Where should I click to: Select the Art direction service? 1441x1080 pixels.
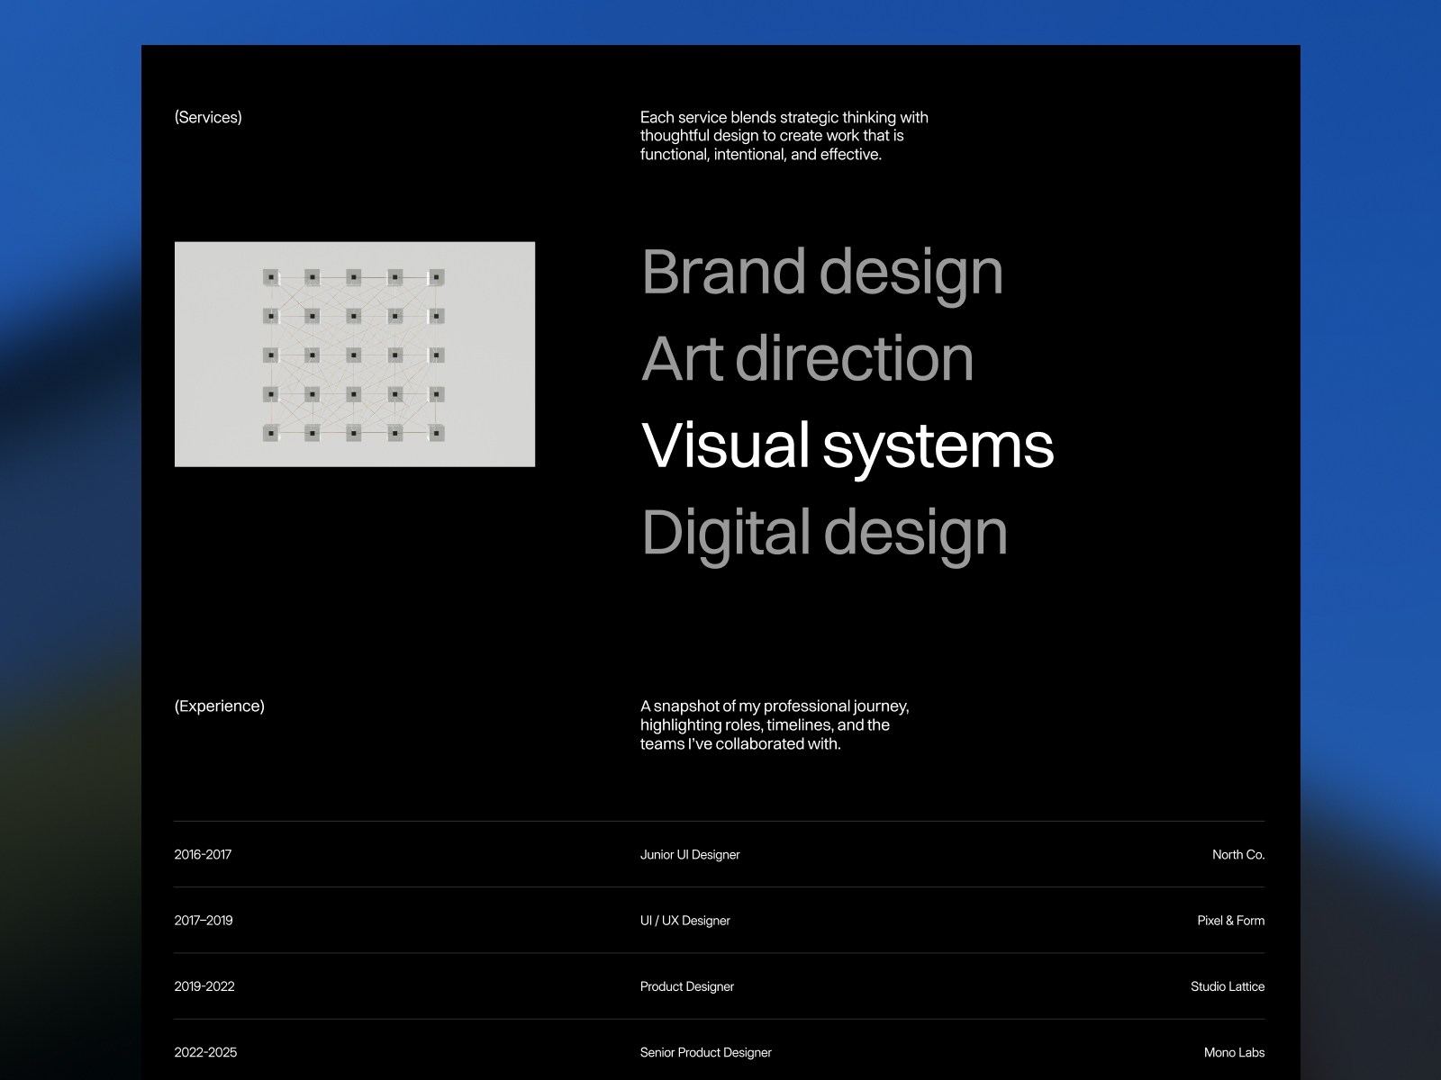tap(807, 358)
